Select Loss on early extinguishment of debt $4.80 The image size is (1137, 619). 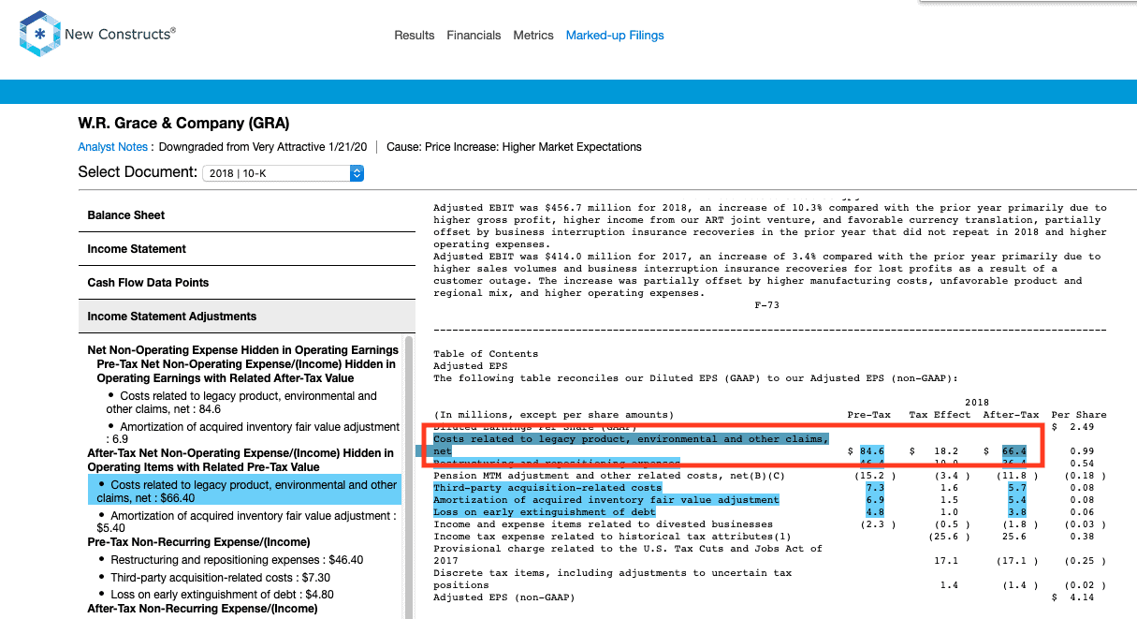click(x=222, y=595)
